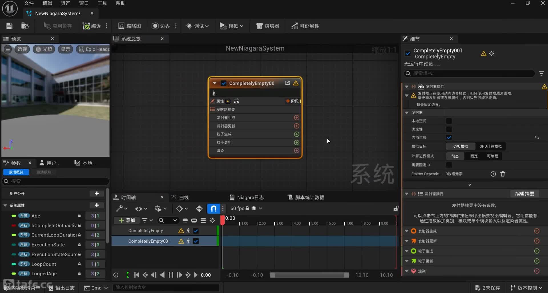This screenshot has width=548, height=293.
Task: Open the Thumbnail (缩略图) tool
Action: point(130,26)
